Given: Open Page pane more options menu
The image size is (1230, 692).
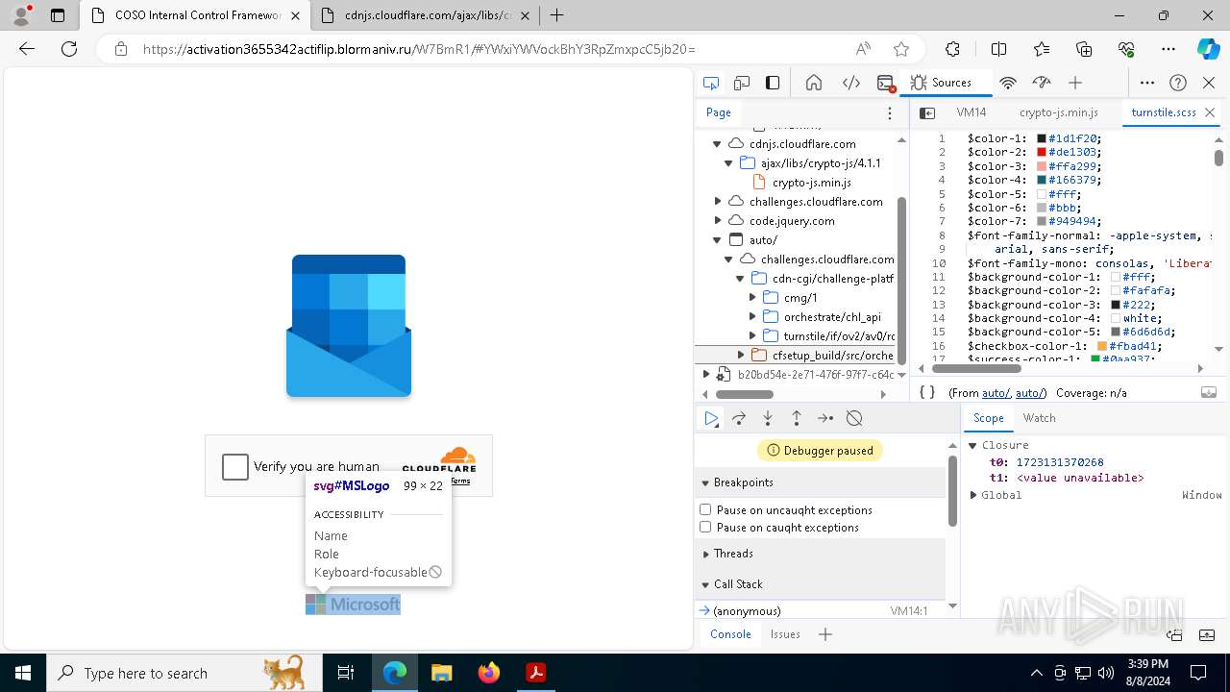Looking at the screenshot, I should click(890, 112).
